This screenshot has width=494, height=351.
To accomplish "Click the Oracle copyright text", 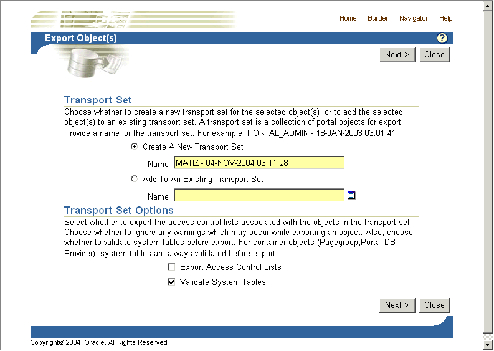I will point(98,342).
